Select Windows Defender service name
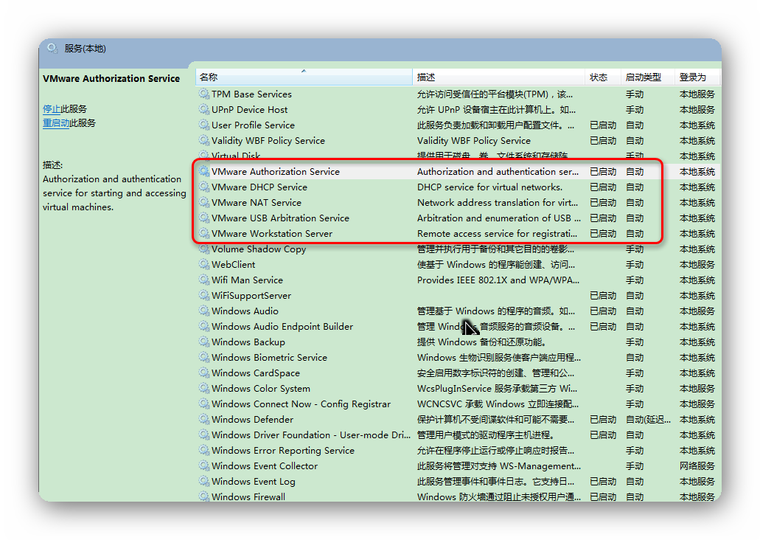 [253, 420]
